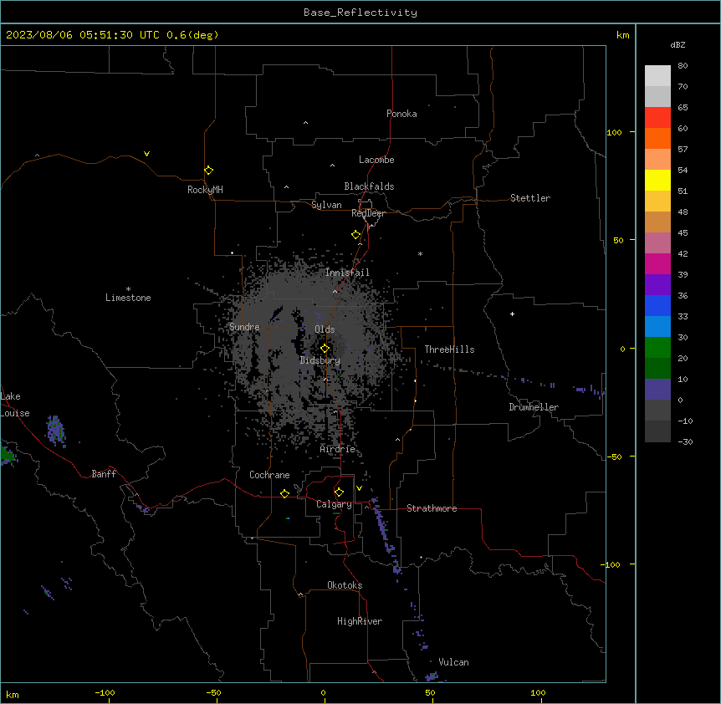Pick the slate-purple 10-0 dBZ legend swatch
The image size is (721, 704).
coord(657,390)
